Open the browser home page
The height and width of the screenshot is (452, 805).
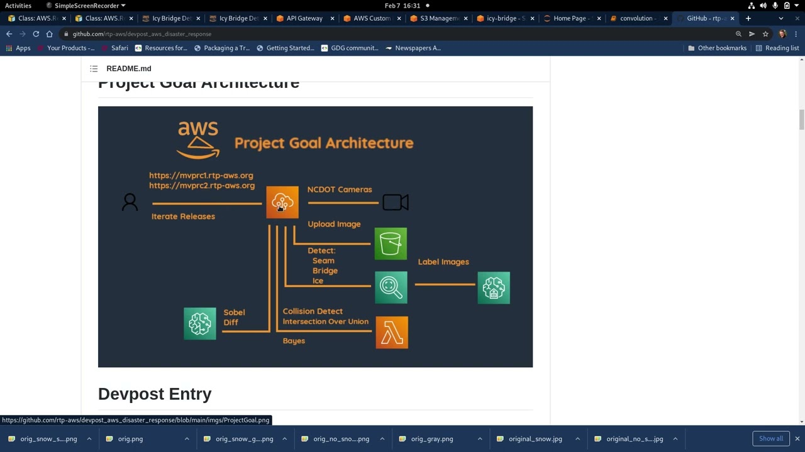[x=49, y=34]
